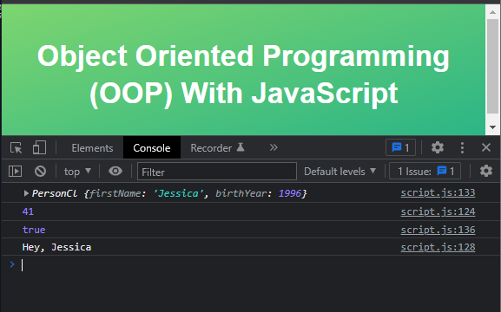Open the script.js:128 source link
Viewport: 501px width, 312px height.
pos(438,247)
